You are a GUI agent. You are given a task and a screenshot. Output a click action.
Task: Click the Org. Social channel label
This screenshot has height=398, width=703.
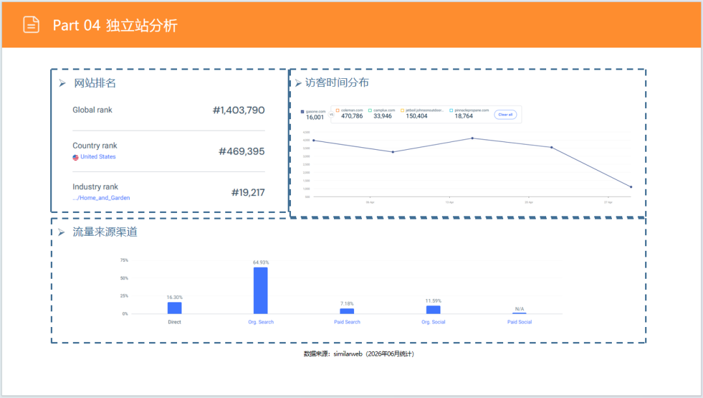click(x=433, y=322)
